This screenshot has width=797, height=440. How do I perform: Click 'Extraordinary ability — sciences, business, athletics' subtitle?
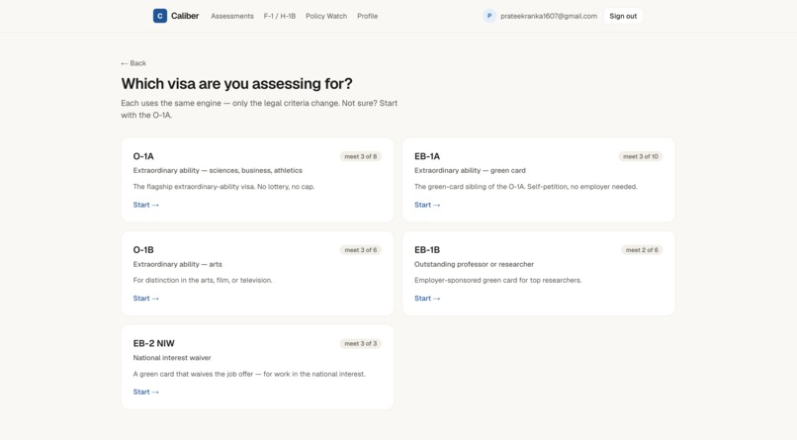pyautogui.click(x=218, y=171)
